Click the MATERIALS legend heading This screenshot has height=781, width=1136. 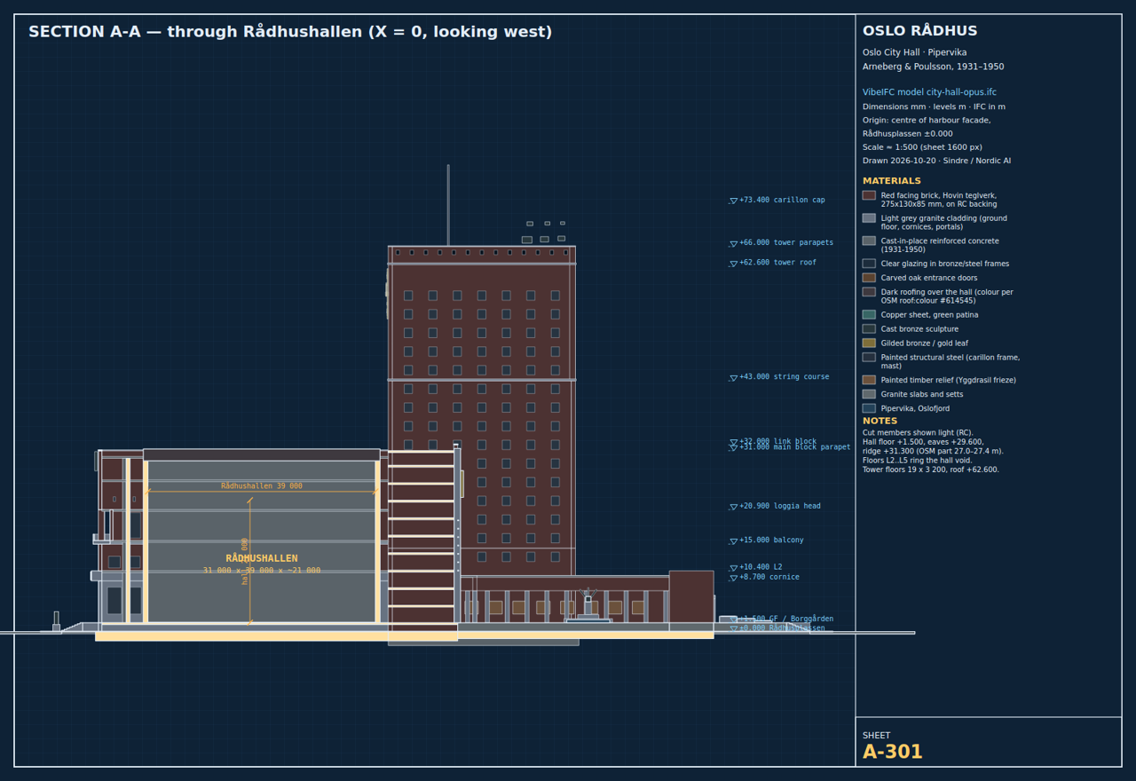892,181
